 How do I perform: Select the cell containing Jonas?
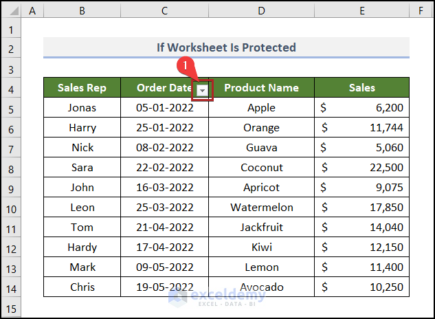coord(82,108)
